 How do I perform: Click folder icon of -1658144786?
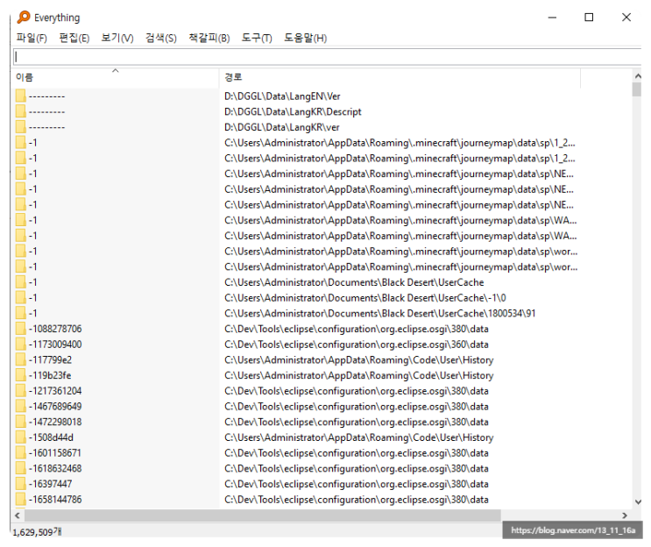pos(21,500)
